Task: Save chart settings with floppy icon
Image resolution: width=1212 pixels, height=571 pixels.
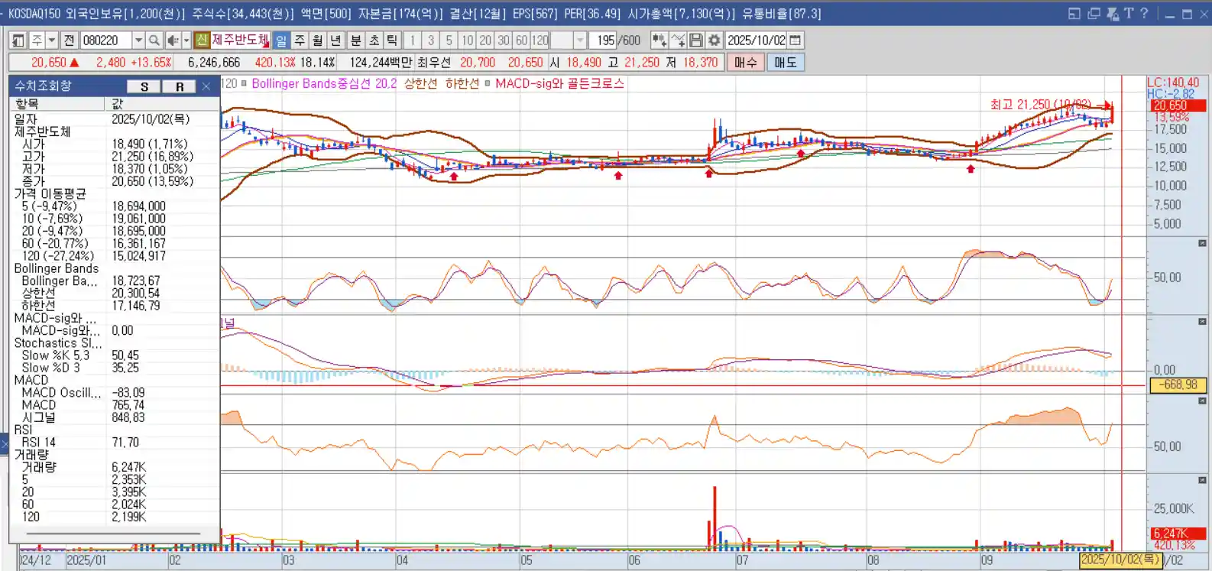Action: tap(696, 40)
